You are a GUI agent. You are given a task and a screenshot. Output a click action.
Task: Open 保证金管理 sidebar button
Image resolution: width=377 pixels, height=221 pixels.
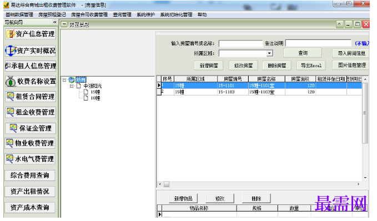coord(31,128)
